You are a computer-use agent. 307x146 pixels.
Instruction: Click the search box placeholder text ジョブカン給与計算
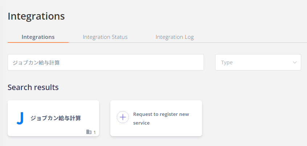[36, 63]
